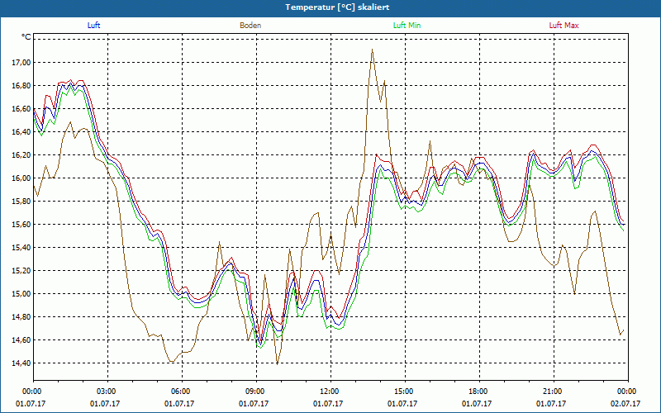Click the 15,60 y-axis value
Screen dimensions: 661x413
click(22, 225)
